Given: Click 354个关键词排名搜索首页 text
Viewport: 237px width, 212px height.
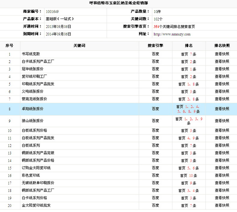Looking at the screenshot, I should [174, 26].
